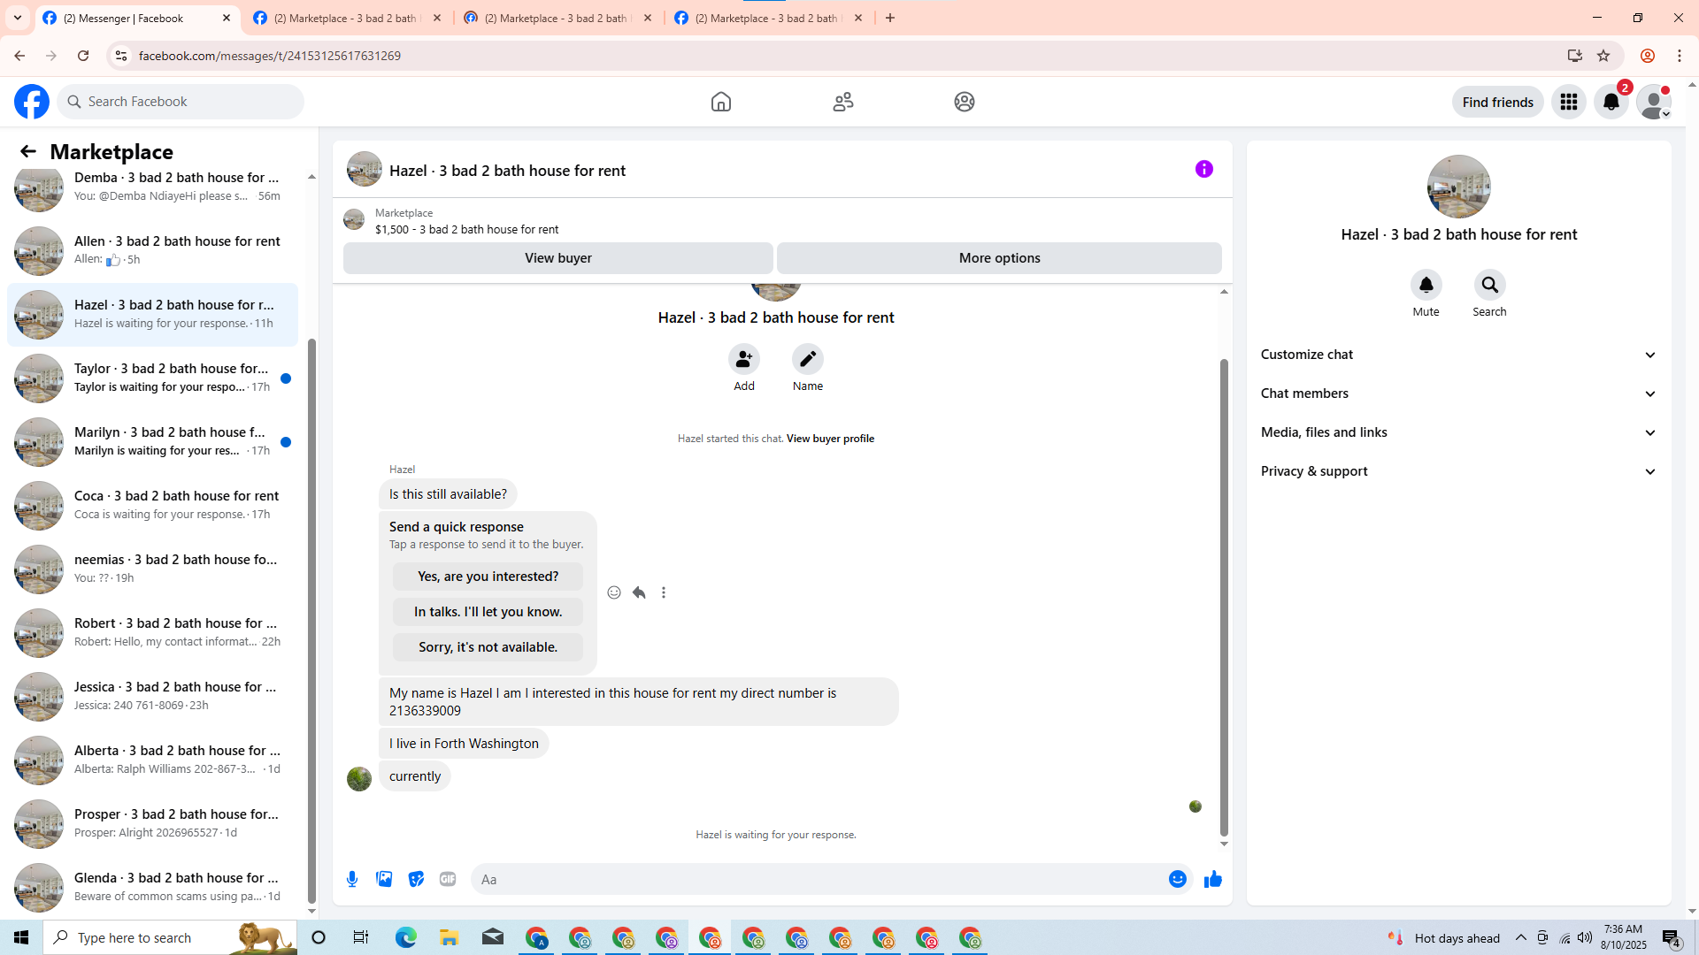Switch to second Marketplace browser tab

point(558,18)
